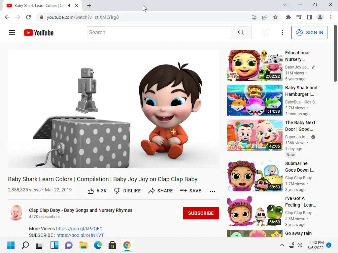This screenshot has width=338, height=253.
Task: Click the SIGN IN button
Action: click(309, 33)
